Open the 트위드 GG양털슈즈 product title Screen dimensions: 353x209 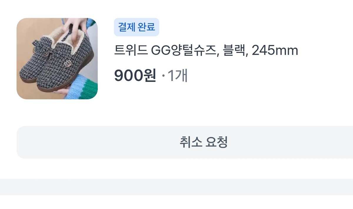pyautogui.click(x=206, y=51)
